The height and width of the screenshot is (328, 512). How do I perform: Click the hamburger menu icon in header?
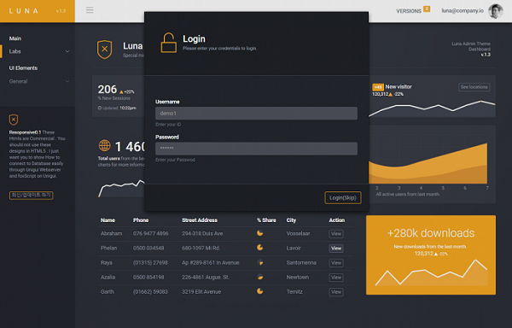(90, 10)
